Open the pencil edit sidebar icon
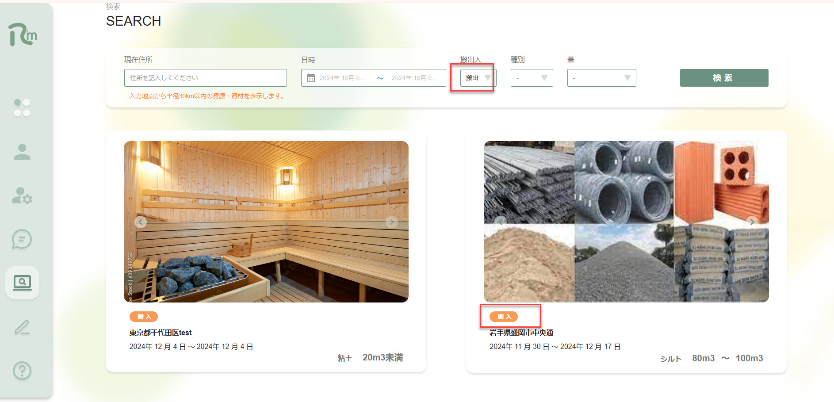Viewport: 834px width, 402px height. (x=22, y=327)
